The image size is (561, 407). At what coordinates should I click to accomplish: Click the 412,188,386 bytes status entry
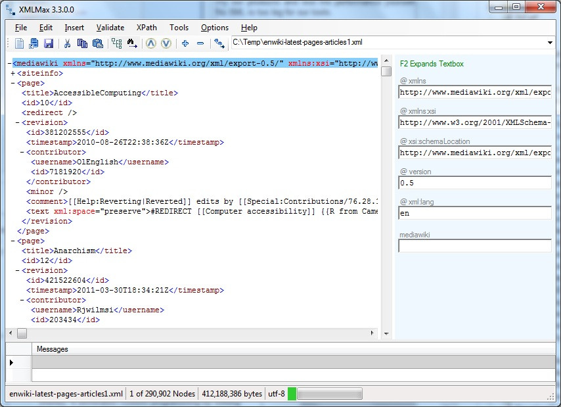[x=232, y=394]
